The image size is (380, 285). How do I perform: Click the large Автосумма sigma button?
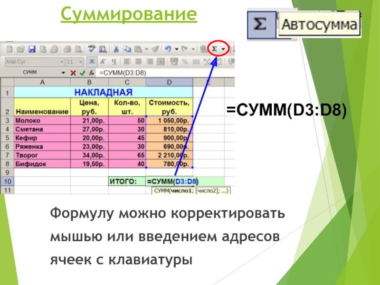[x=261, y=25]
